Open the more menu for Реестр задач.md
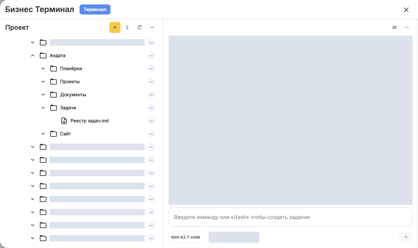This screenshot has width=418, height=248. (151, 121)
